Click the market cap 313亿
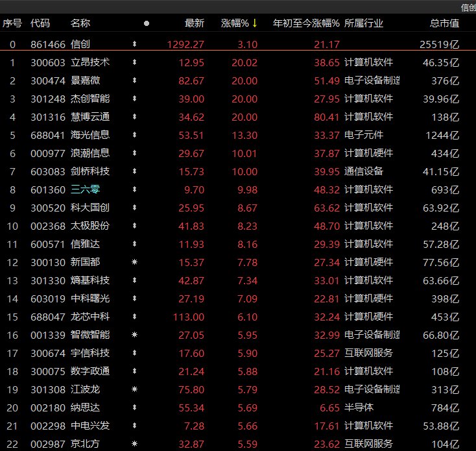 [x=446, y=390]
